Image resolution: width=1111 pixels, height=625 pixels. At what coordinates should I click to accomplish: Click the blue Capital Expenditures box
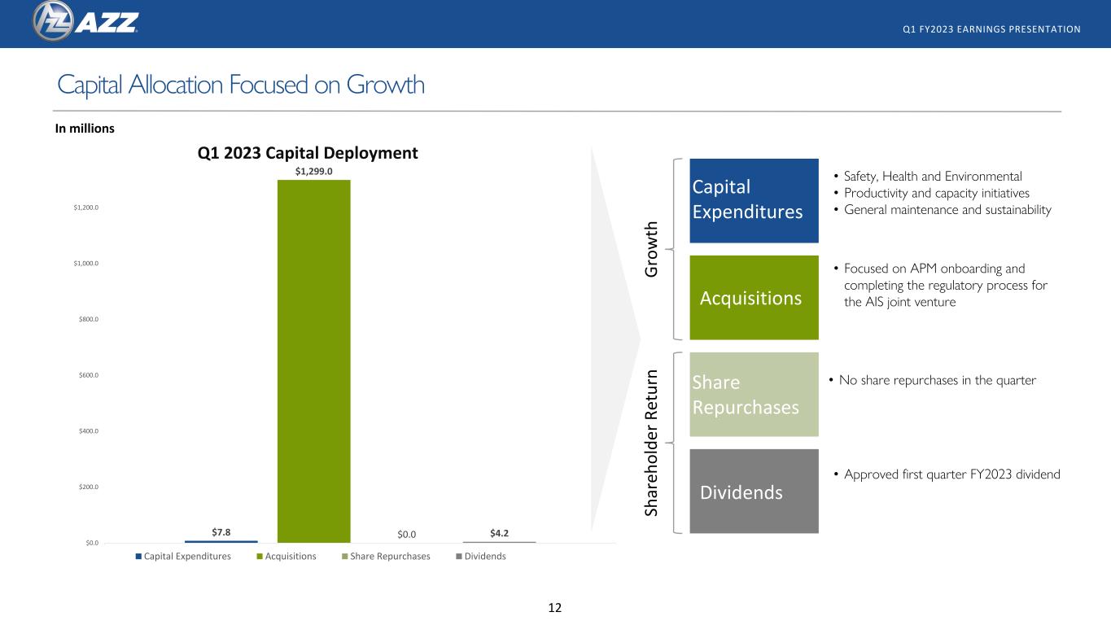point(754,200)
